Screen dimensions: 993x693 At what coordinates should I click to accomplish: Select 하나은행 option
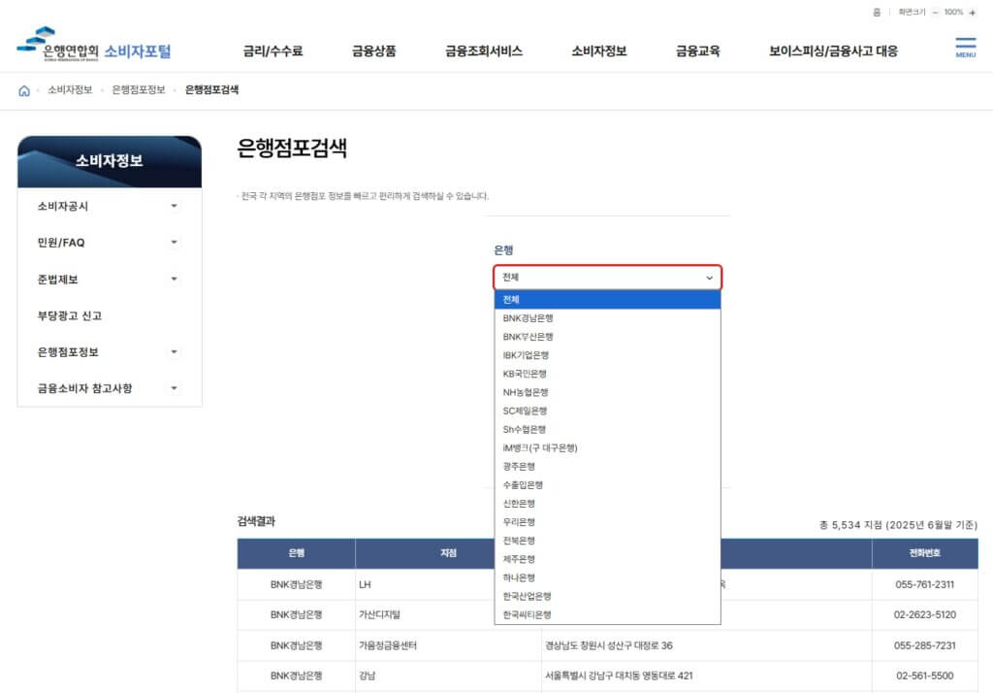click(x=519, y=577)
